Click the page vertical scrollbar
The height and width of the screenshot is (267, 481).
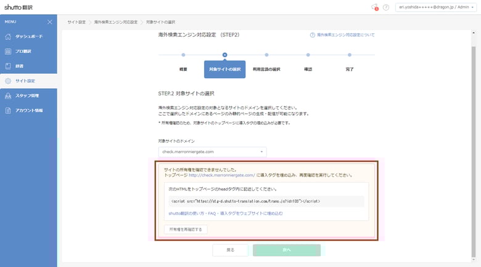[x=474, y=151]
